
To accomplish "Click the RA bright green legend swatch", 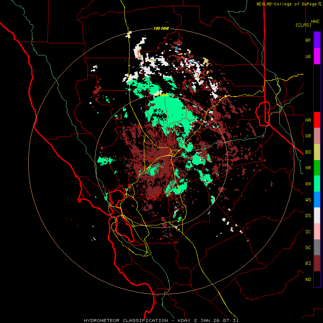I will tap(317, 184).
